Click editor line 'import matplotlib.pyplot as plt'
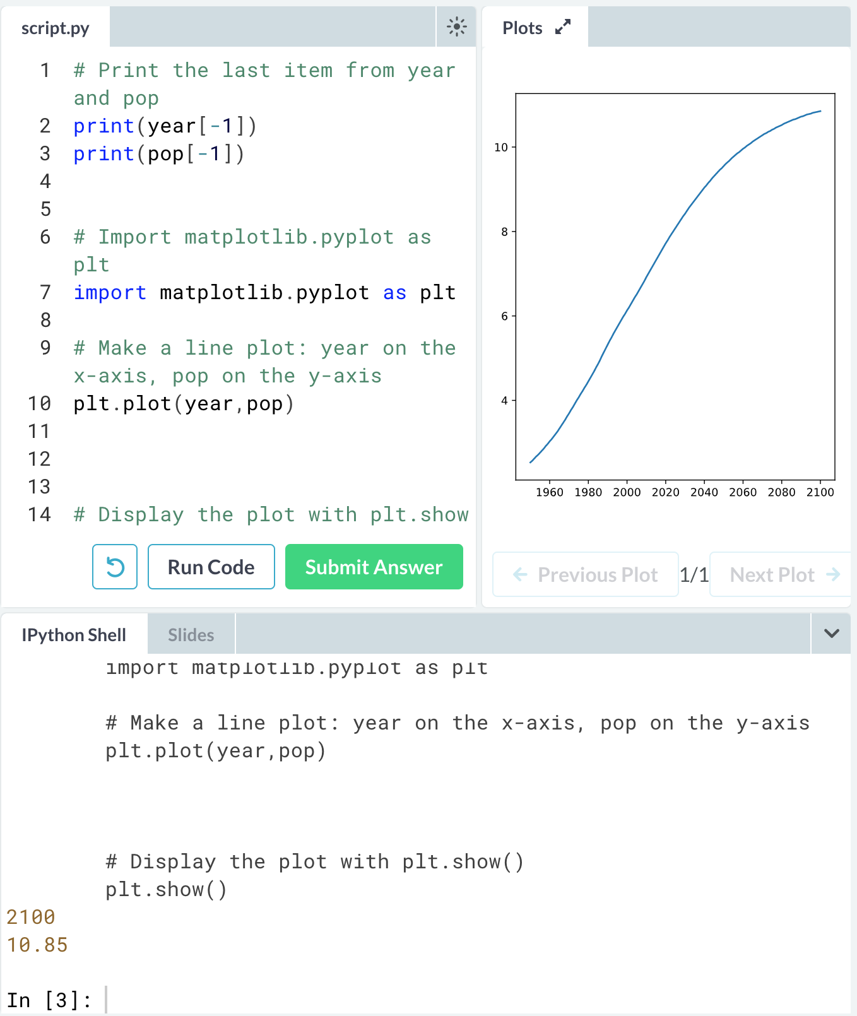The image size is (857, 1016). pyautogui.click(x=264, y=293)
